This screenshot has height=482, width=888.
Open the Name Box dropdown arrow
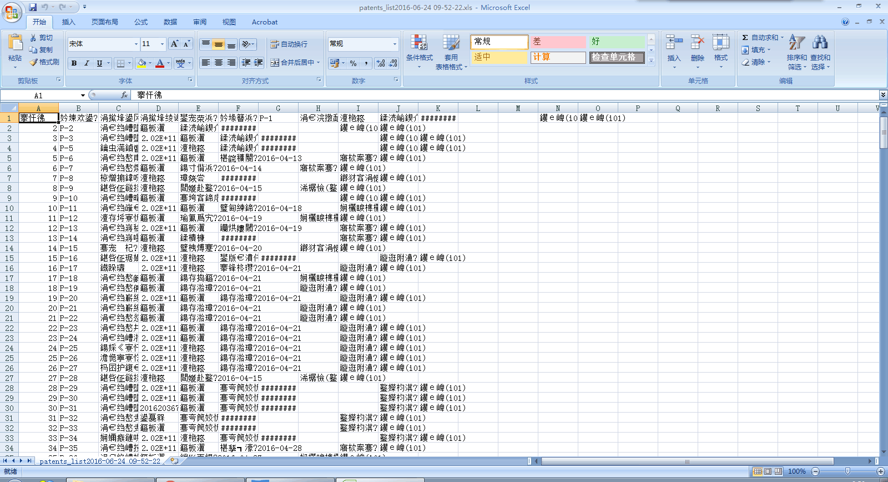point(83,96)
